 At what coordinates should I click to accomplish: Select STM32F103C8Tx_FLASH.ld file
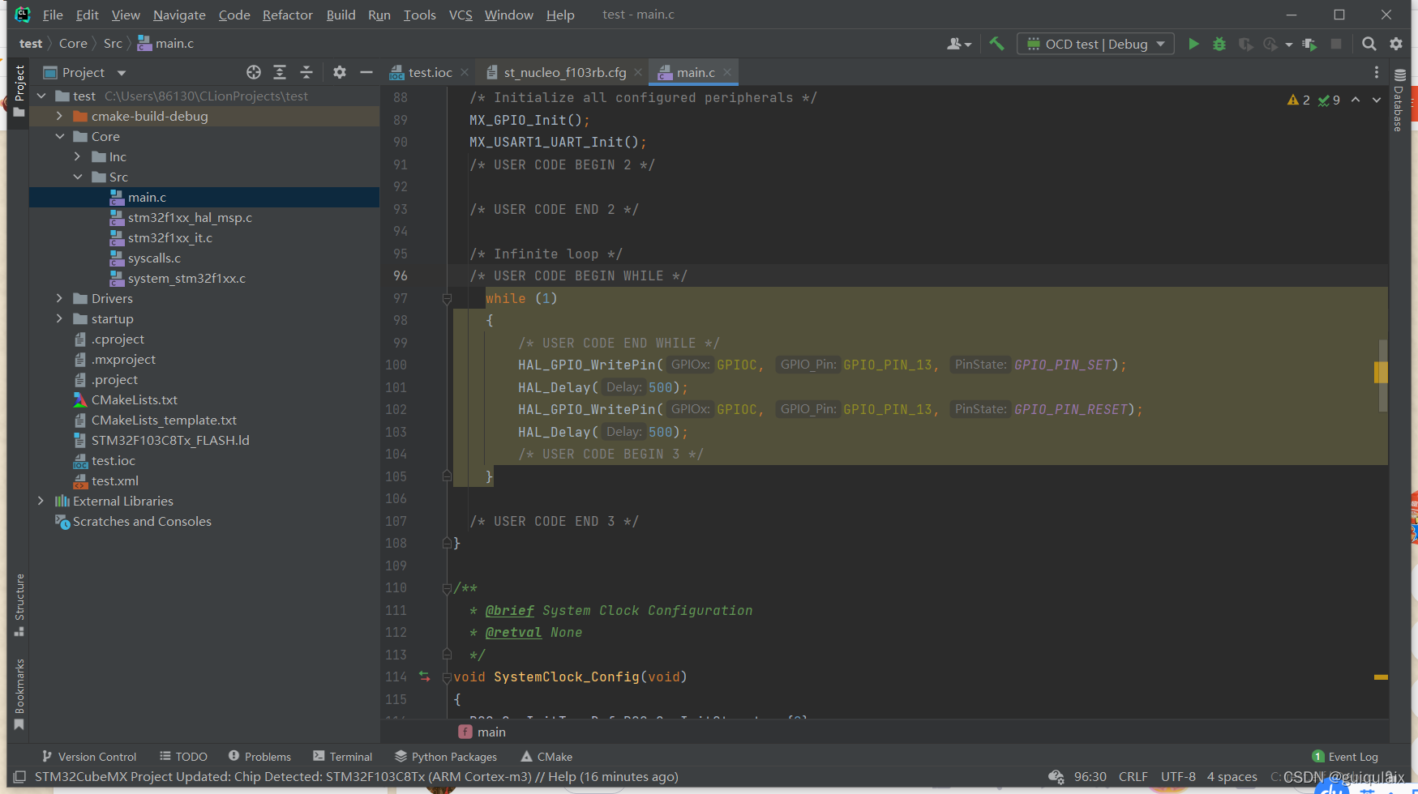pyautogui.click(x=170, y=440)
